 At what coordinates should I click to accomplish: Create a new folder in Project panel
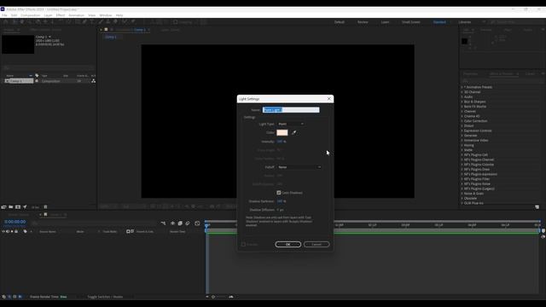(11, 206)
